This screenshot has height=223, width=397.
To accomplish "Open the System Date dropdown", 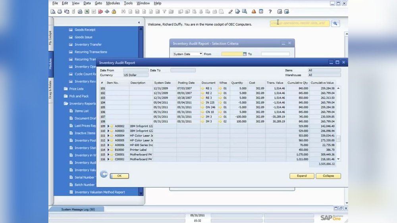I will 201,54.
